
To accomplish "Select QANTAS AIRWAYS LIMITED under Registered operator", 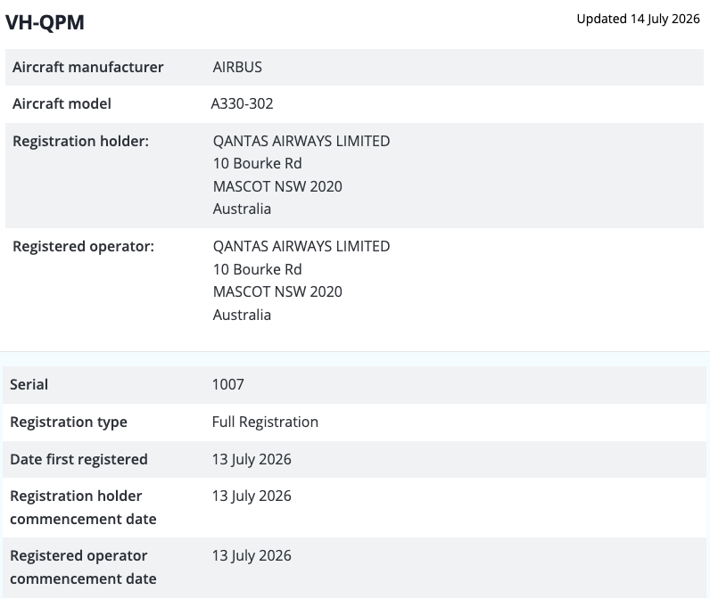I will (x=301, y=247).
